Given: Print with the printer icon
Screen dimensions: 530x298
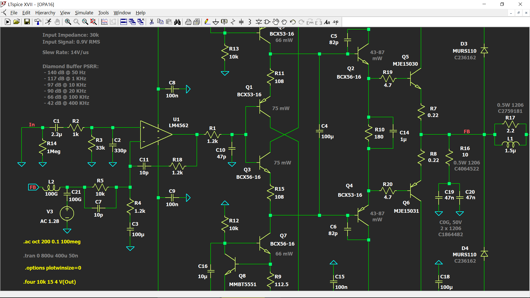Looking at the screenshot, I should [188, 22].
